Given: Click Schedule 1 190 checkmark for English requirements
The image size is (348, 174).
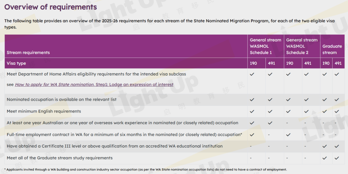Looking at the screenshot, I should point(252,111).
